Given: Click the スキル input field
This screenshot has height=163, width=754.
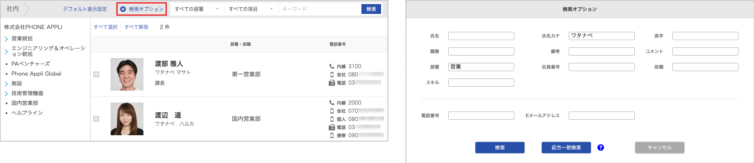Looking at the screenshot, I should 481,83.
